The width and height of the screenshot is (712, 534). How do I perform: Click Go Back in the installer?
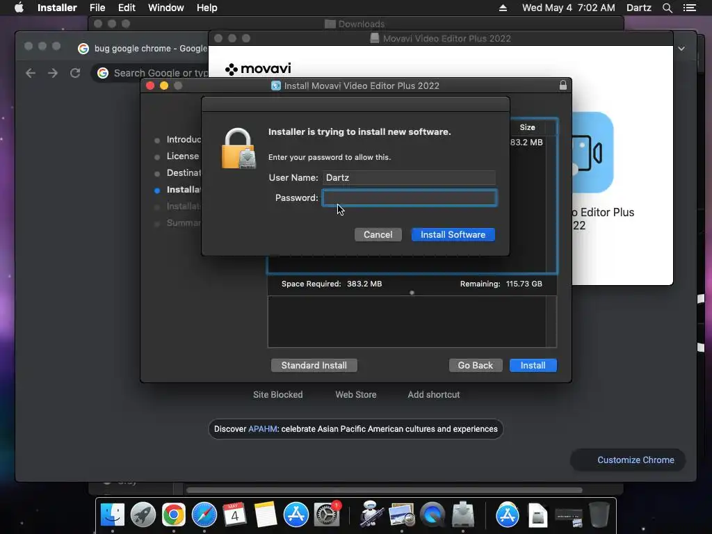pos(476,366)
